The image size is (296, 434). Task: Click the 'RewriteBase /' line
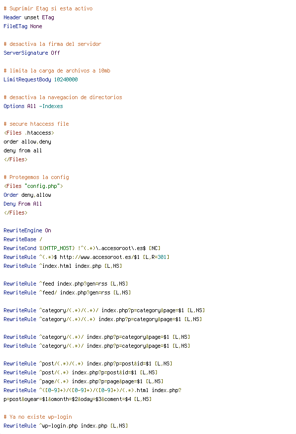point(23,239)
